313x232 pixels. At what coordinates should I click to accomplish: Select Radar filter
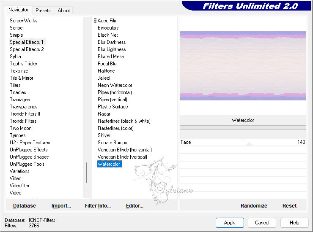tap(104, 114)
